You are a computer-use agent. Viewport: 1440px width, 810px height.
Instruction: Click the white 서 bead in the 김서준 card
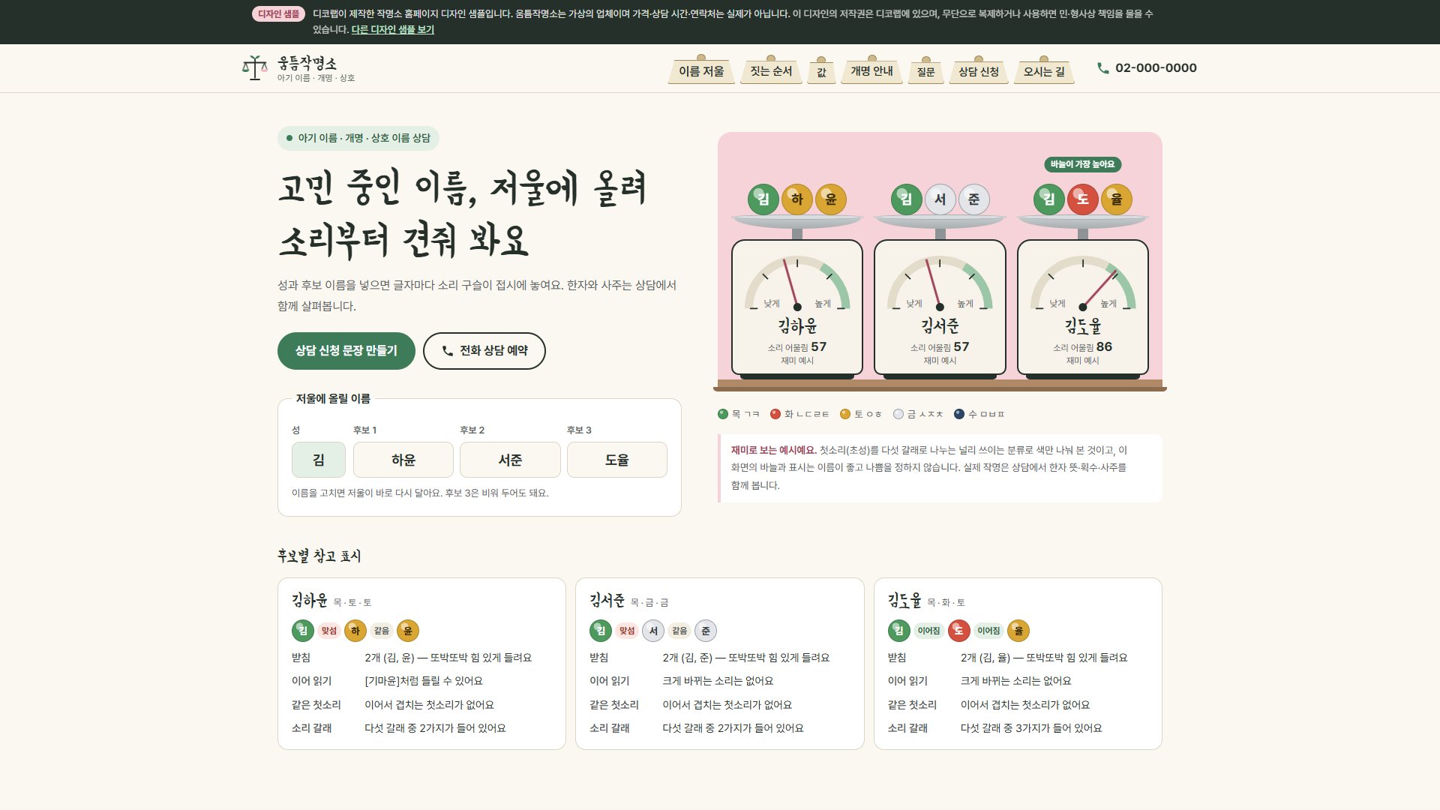coord(653,631)
